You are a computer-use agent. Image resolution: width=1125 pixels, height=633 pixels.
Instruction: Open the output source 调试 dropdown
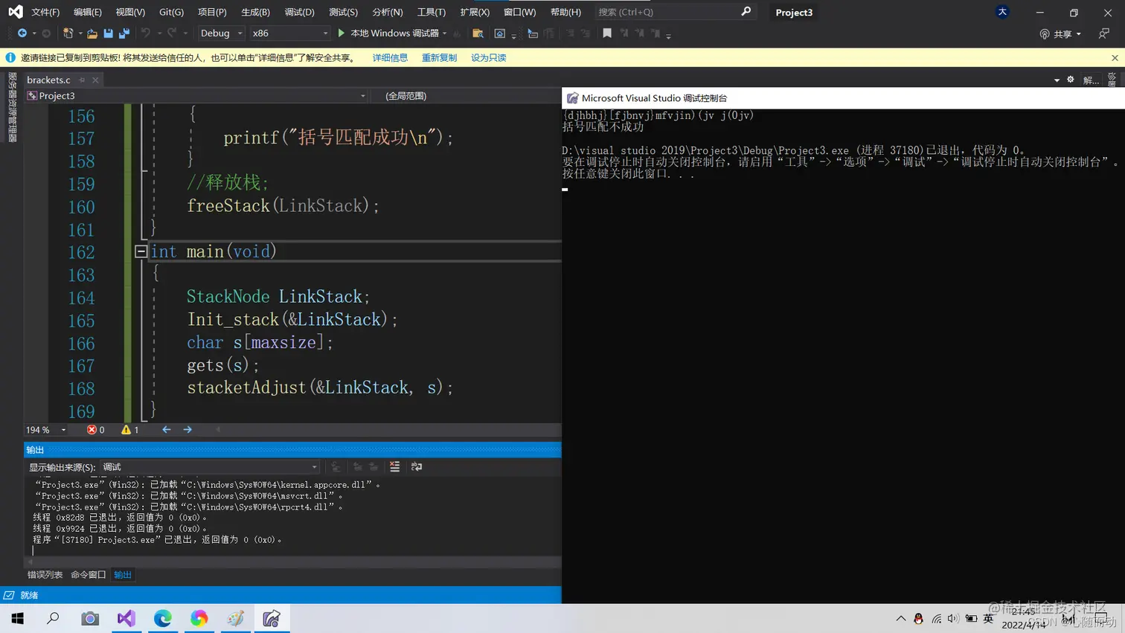(x=210, y=467)
